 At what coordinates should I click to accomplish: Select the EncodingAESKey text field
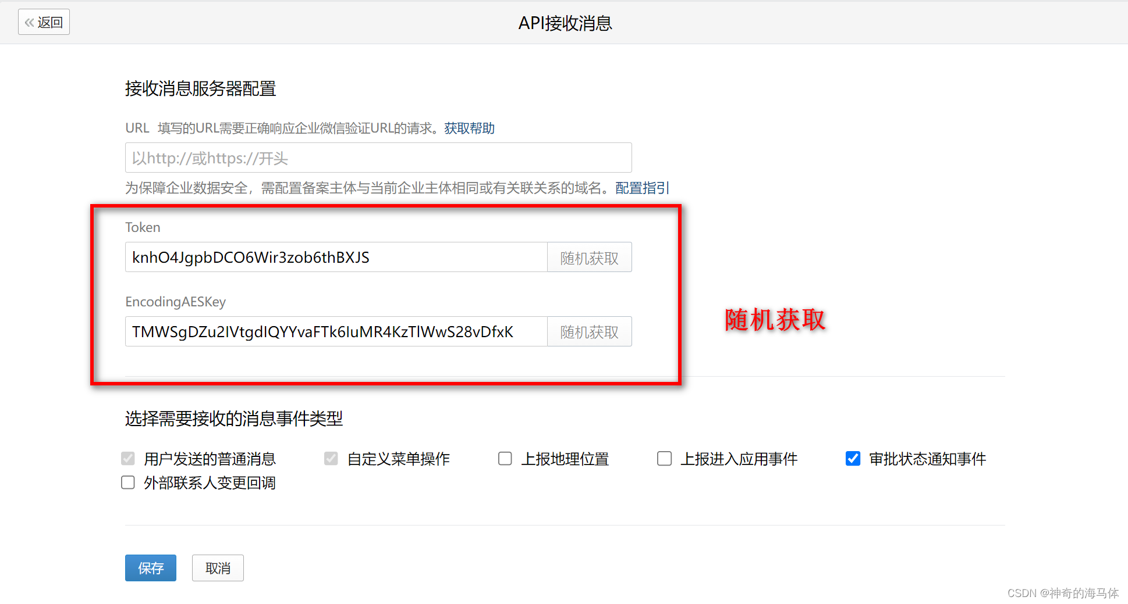tap(335, 331)
